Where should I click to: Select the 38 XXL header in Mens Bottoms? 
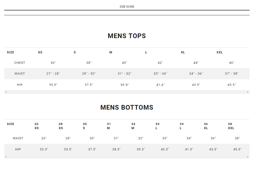click(231, 126)
